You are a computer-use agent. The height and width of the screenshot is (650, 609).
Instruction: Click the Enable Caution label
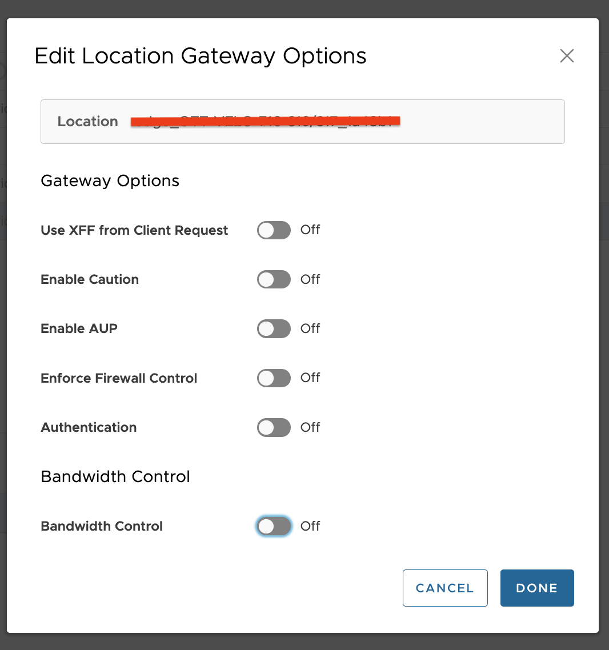pos(89,279)
